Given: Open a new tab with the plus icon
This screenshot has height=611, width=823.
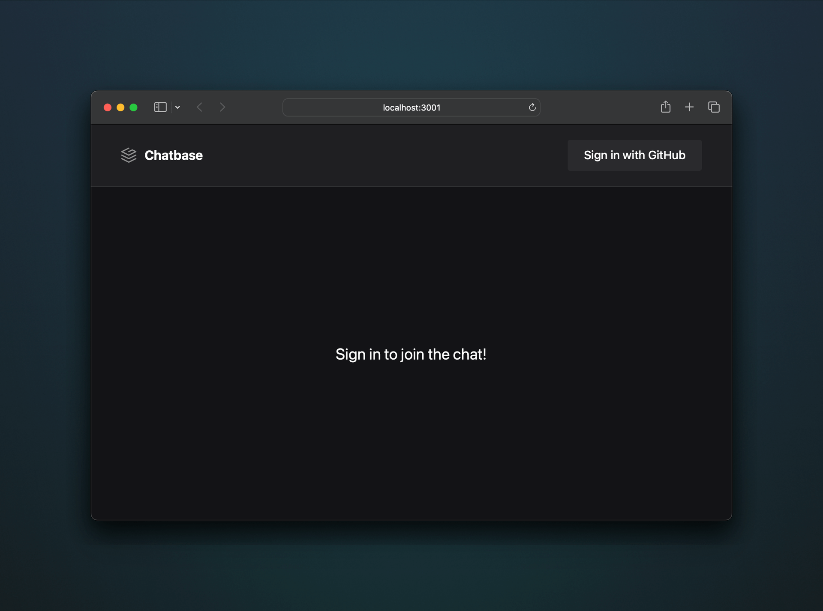Looking at the screenshot, I should pyautogui.click(x=689, y=107).
